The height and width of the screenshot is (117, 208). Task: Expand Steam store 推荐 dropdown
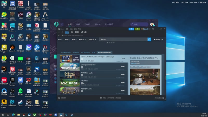[67, 40]
